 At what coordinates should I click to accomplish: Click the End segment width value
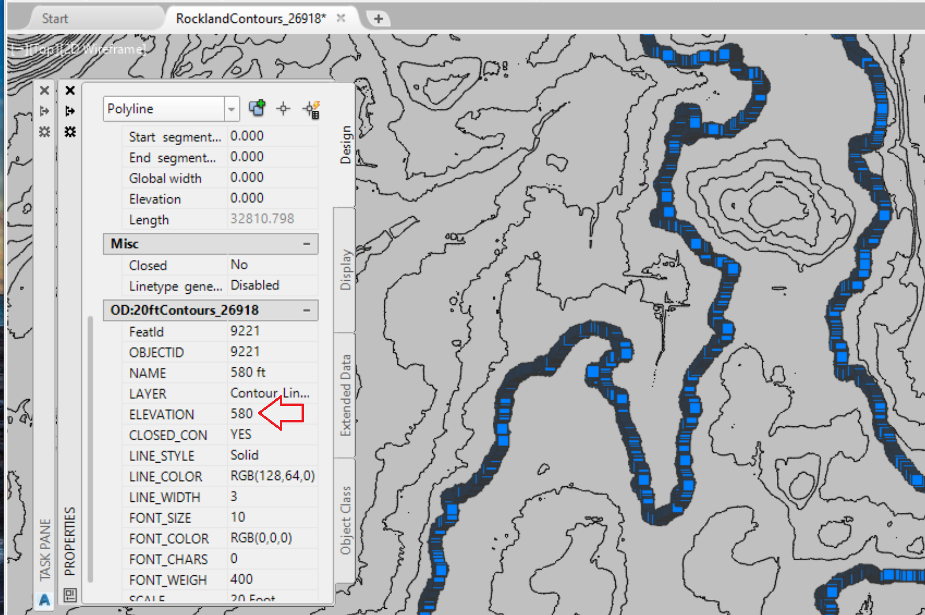tap(273, 157)
